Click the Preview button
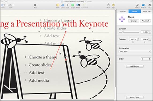This screenshot has height=101, width=153. 146,21
